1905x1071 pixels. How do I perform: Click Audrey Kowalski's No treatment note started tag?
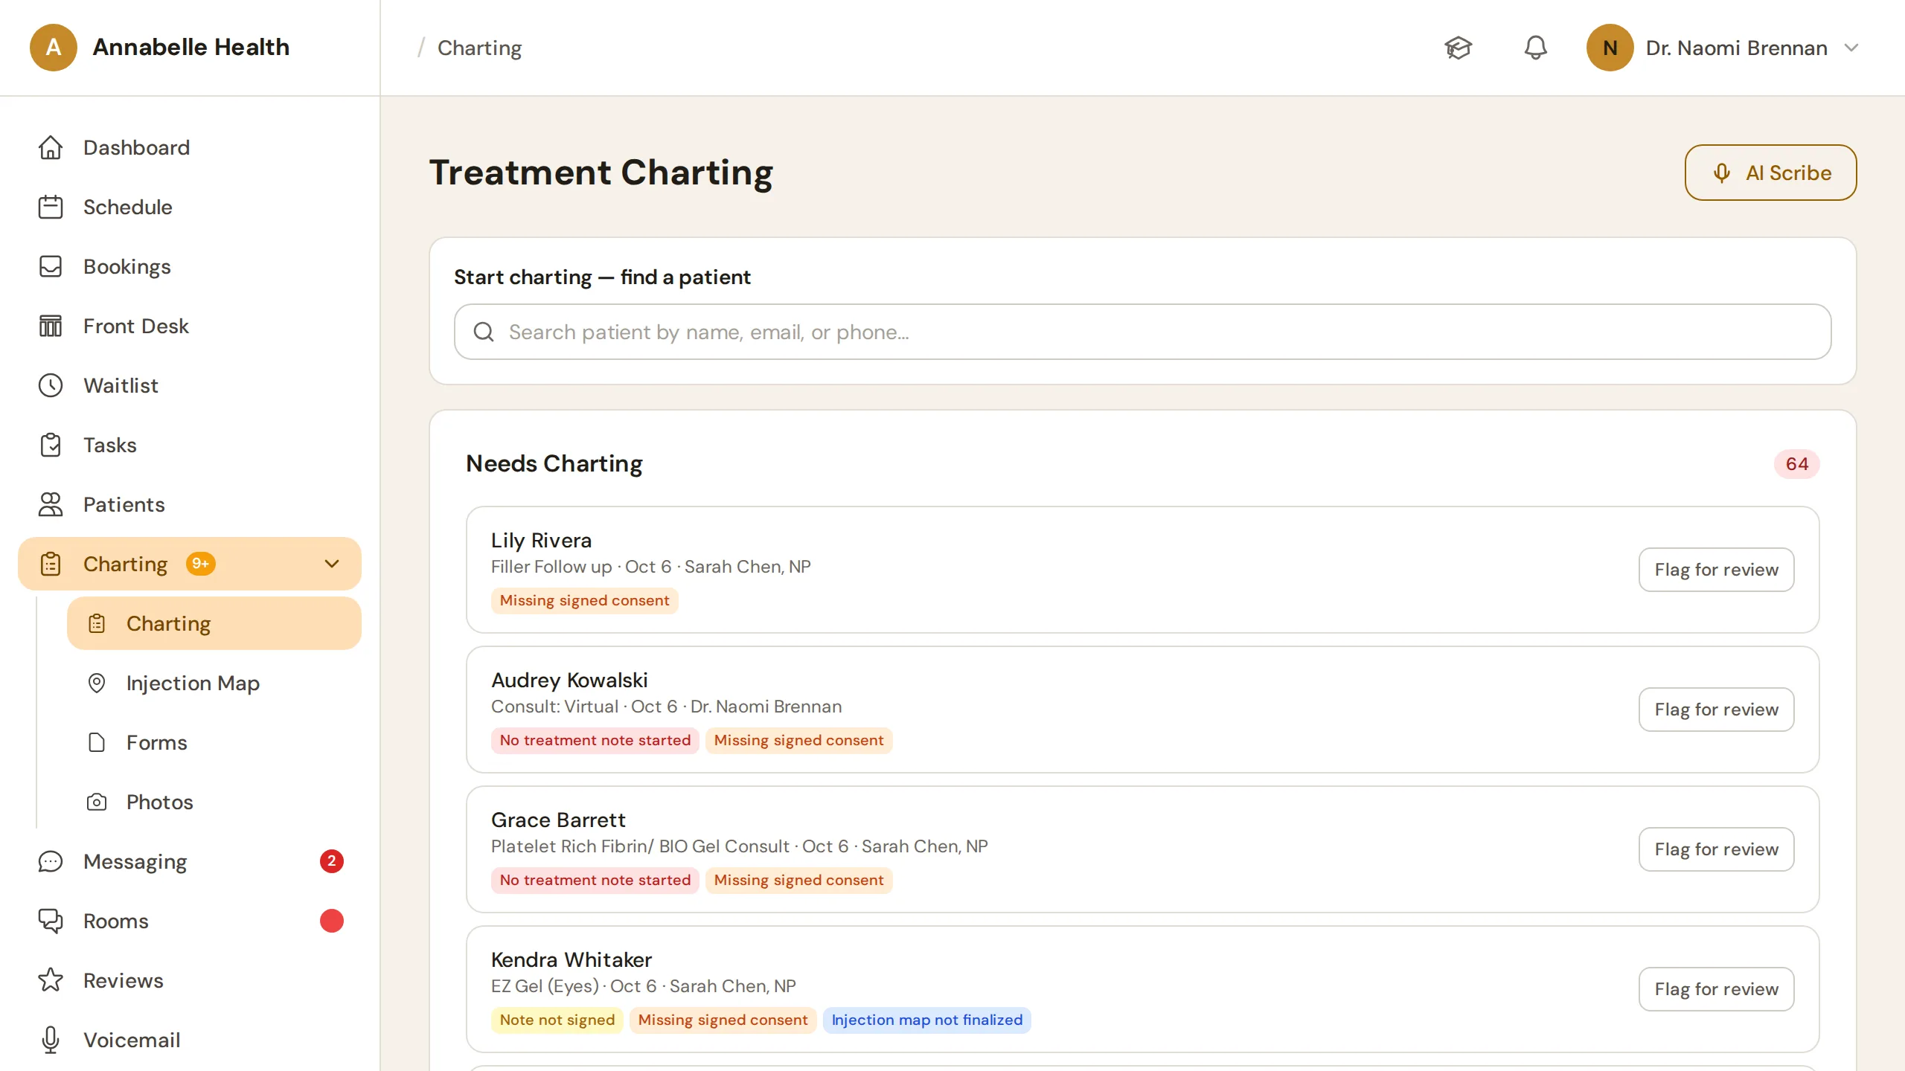click(x=595, y=740)
